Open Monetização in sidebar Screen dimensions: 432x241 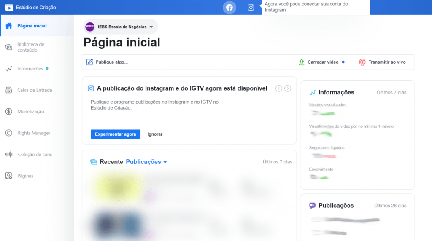(x=37, y=111)
